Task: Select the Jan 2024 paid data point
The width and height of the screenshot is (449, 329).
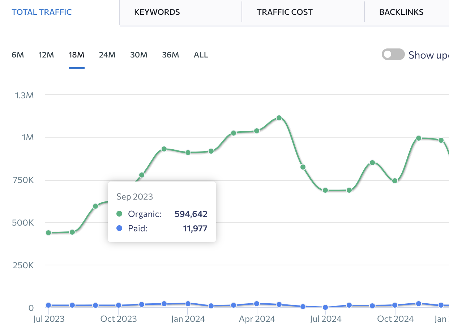Action: (x=188, y=304)
